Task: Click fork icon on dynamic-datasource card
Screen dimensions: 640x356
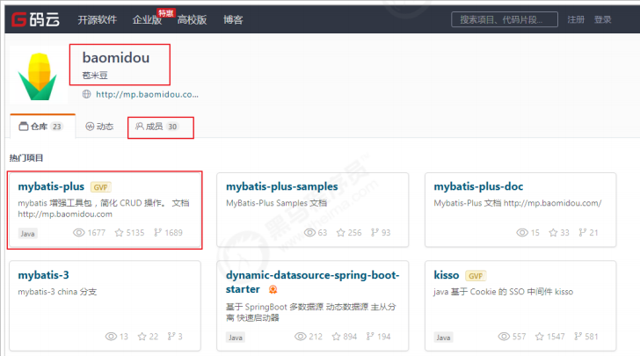Action: pyautogui.click(x=370, y=336)
